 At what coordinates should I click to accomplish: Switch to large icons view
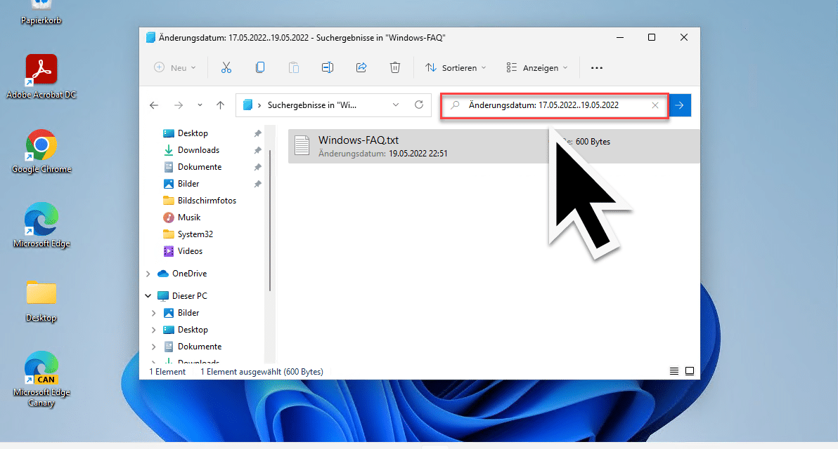click(x=690, y=371)
